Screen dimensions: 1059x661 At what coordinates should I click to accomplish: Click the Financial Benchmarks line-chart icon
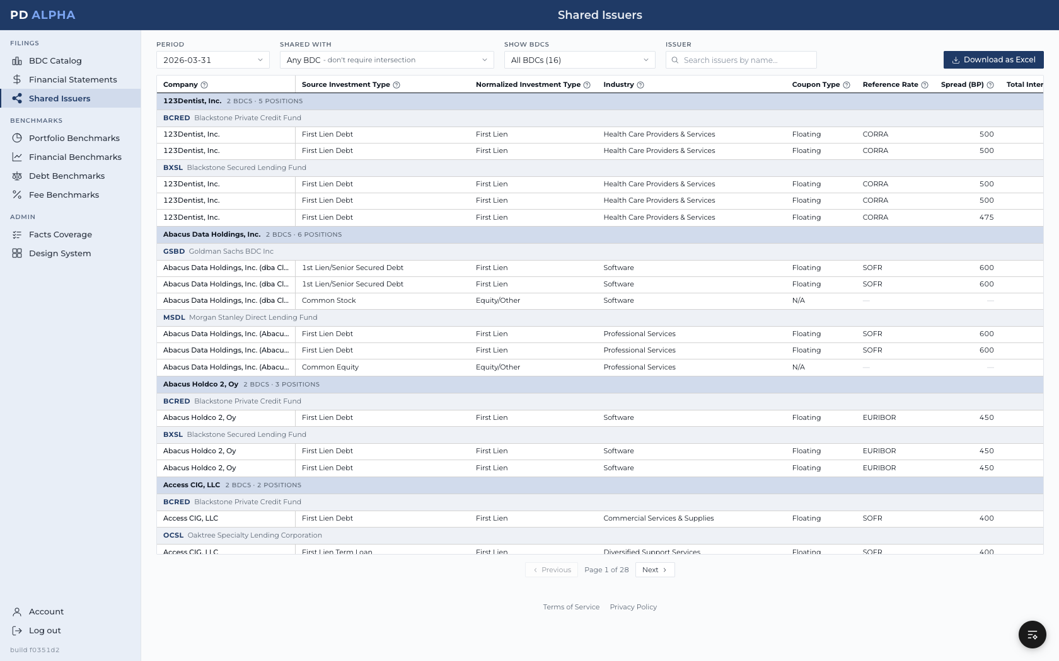pyautogui.click(x=17, y=157)
